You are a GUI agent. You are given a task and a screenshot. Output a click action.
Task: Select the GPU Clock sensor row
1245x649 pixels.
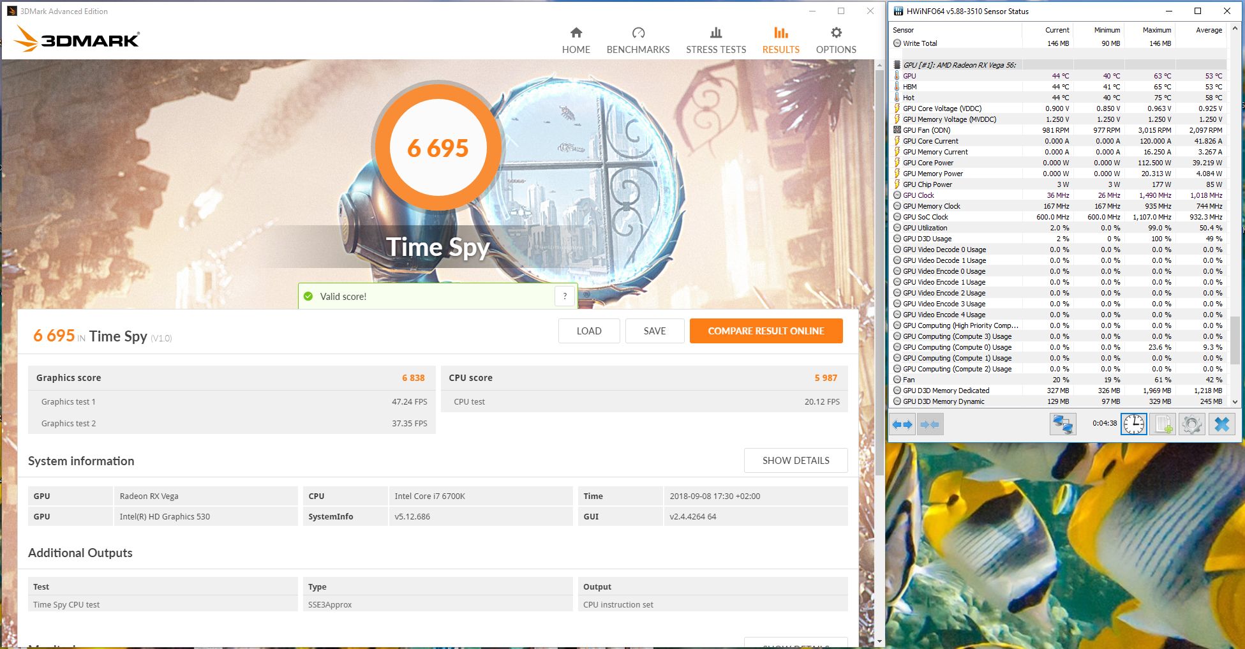[1058, 195]
